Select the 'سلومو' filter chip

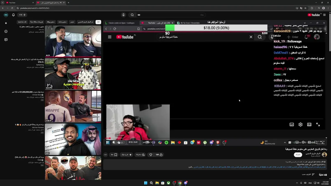coord(72,22)
